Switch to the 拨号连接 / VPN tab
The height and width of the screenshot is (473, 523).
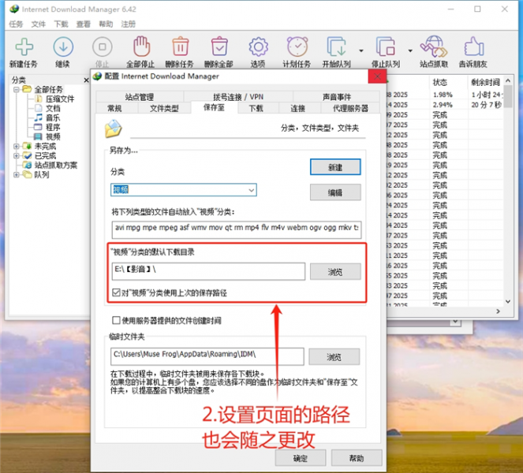pyautogui.click(x=238, y=97)
